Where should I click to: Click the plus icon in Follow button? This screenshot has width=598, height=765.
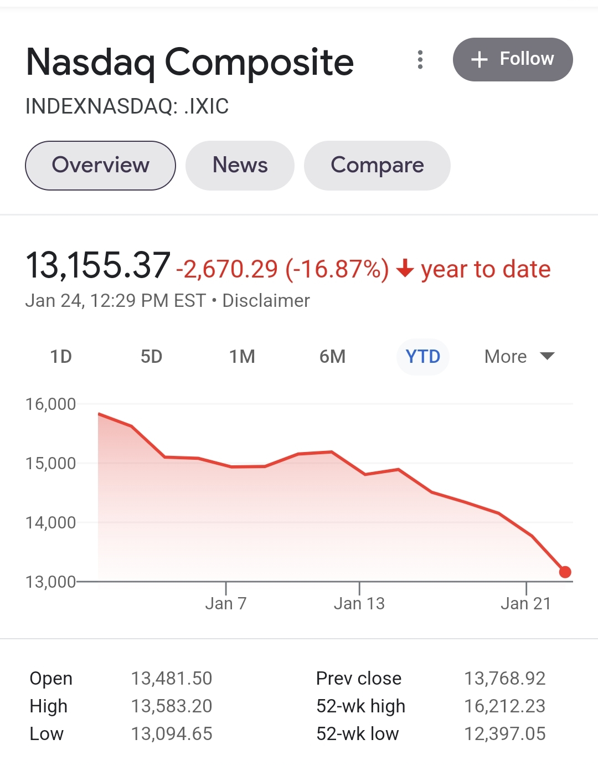(x=480, y=59)
